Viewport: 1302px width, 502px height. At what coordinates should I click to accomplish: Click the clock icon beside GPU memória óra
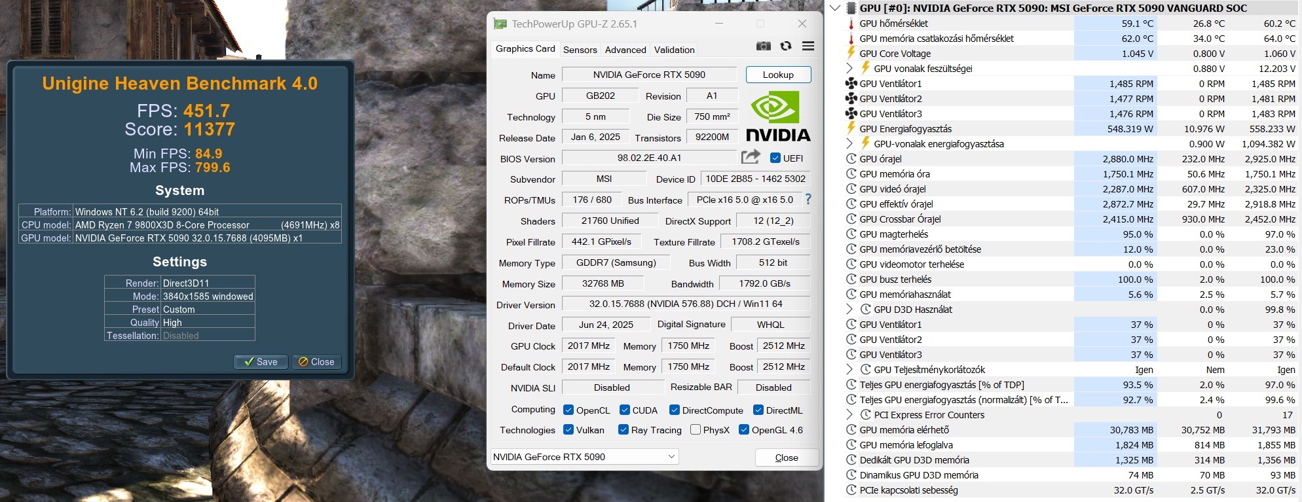click(851, 173)
